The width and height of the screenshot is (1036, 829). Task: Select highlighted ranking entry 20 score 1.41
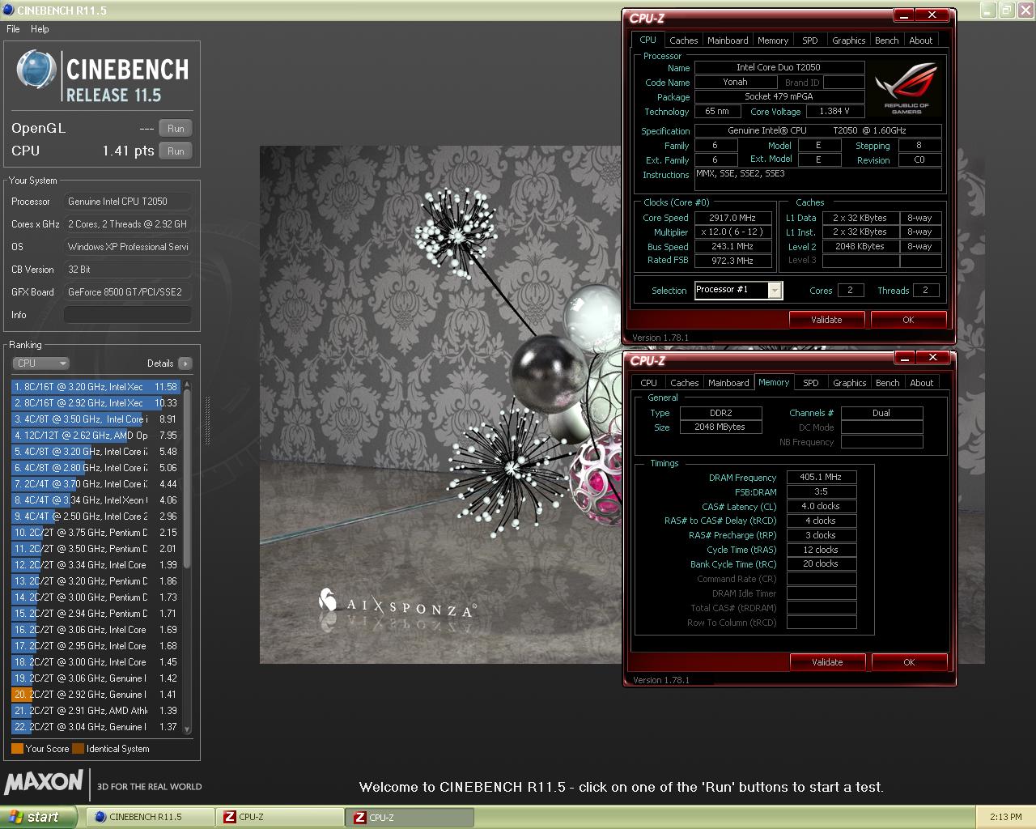click(96, 695)
